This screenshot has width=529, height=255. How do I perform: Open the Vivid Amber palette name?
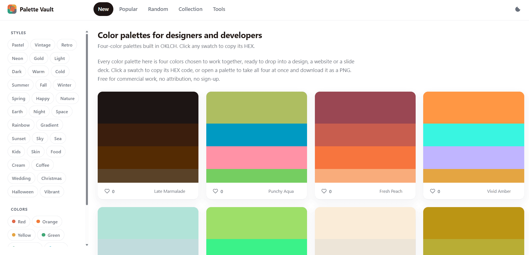point(499,191)
